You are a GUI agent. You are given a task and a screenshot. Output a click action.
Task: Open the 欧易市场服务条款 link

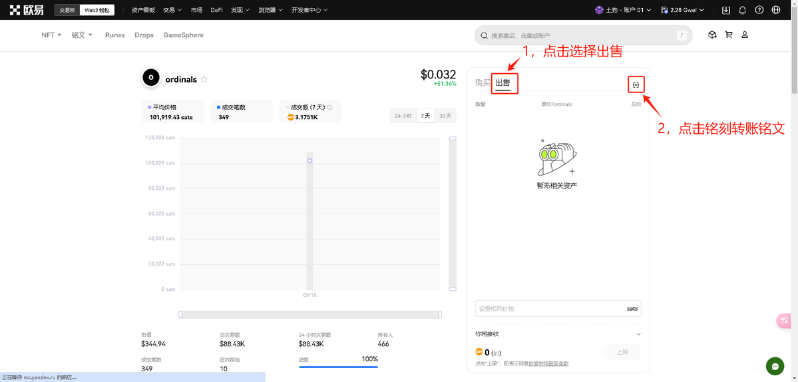coord(548,363)
